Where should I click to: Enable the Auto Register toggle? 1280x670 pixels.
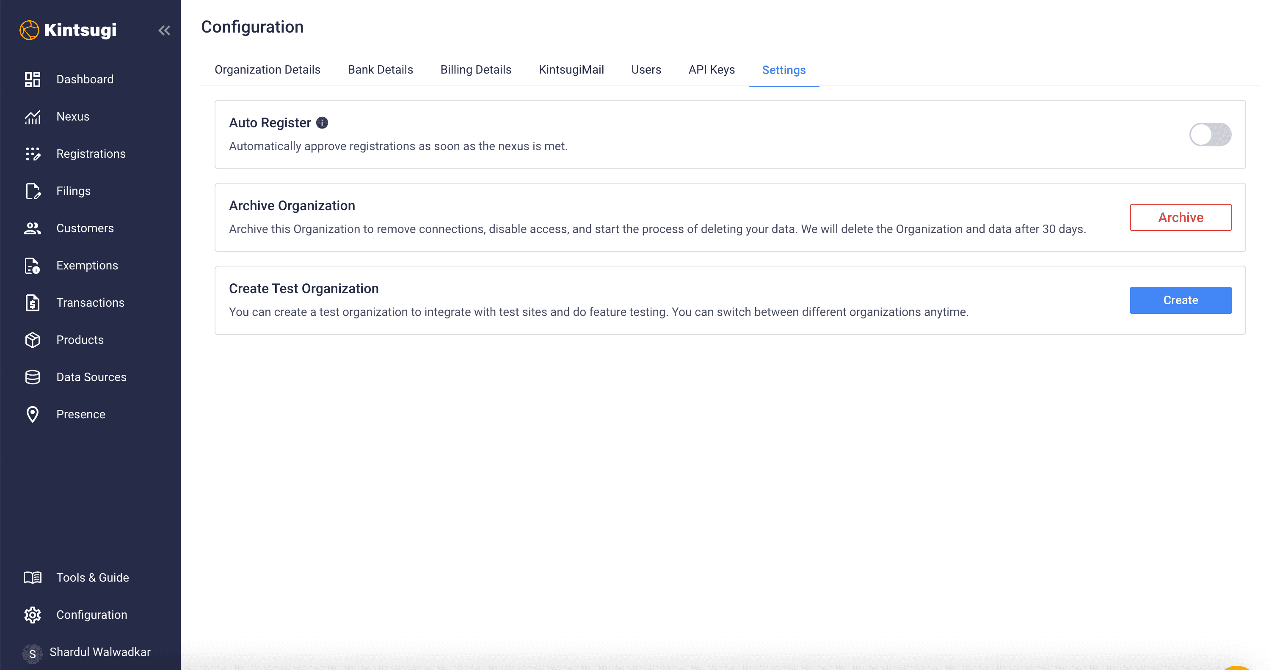pos(1209,135)
